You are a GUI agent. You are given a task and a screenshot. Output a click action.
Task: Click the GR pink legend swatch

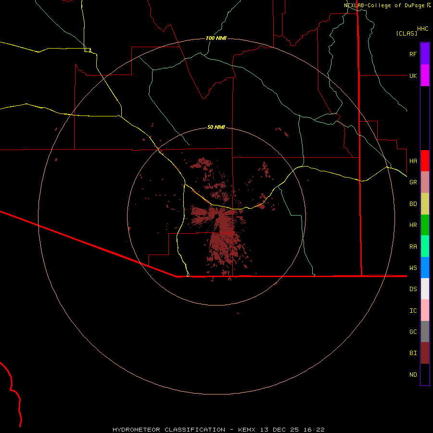(x=425, y=182)
